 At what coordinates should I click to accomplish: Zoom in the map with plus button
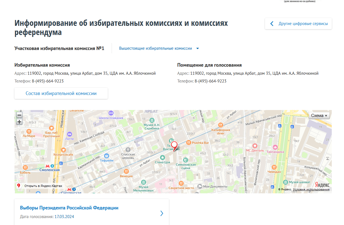point(19,122)
